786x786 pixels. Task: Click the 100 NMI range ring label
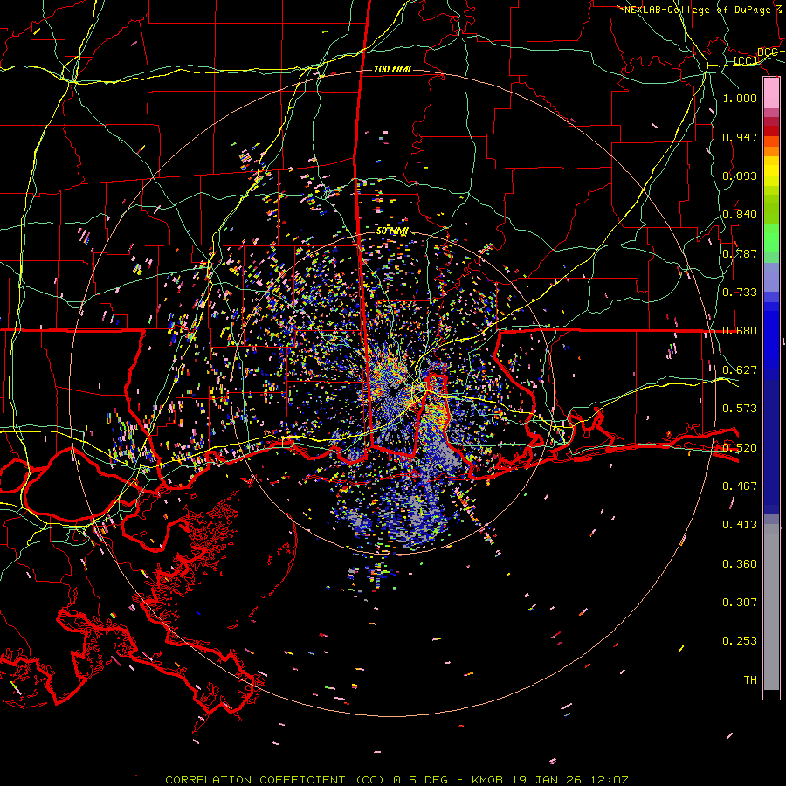[392, 69]
